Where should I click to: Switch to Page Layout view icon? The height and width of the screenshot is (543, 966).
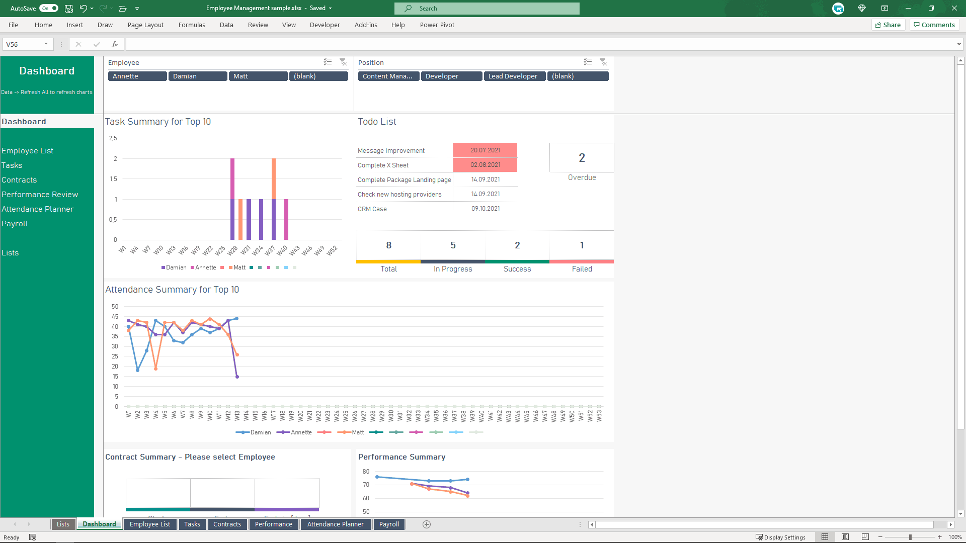click(845, 537)
